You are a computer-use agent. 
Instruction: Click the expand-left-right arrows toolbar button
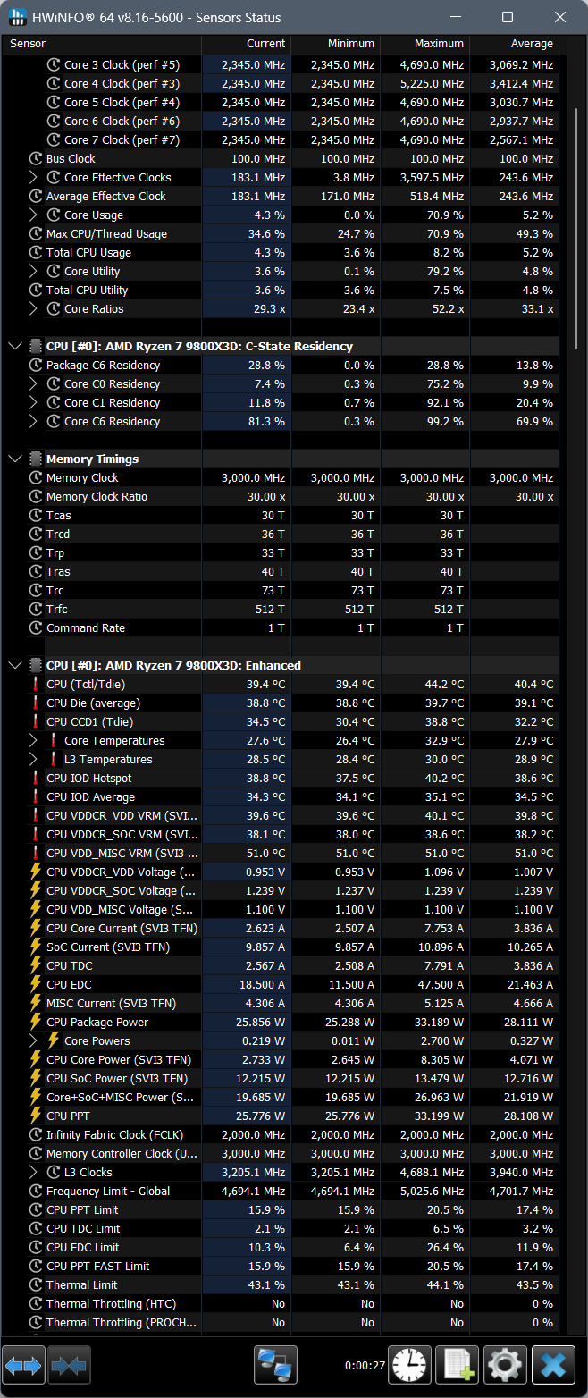(x=24, y=1365)
